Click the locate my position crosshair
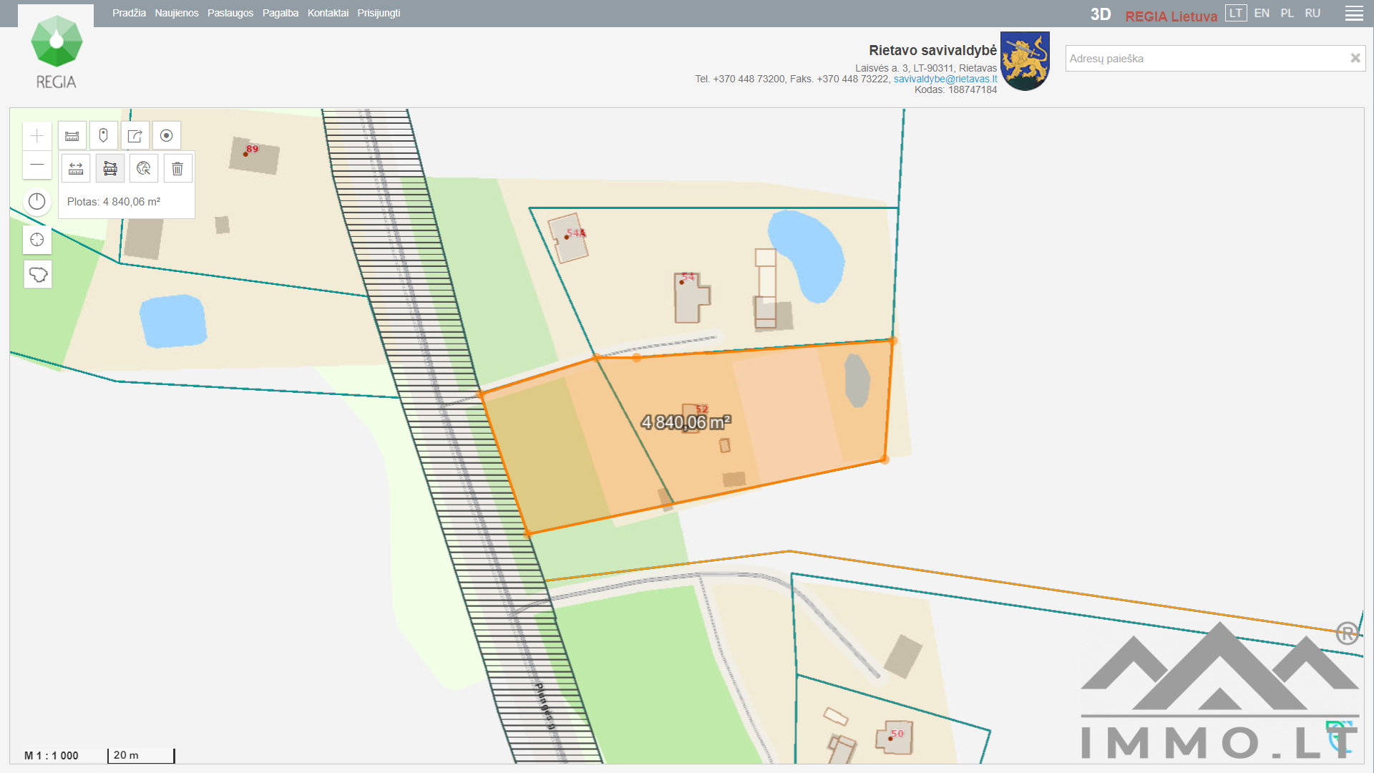 coord(37,240)
